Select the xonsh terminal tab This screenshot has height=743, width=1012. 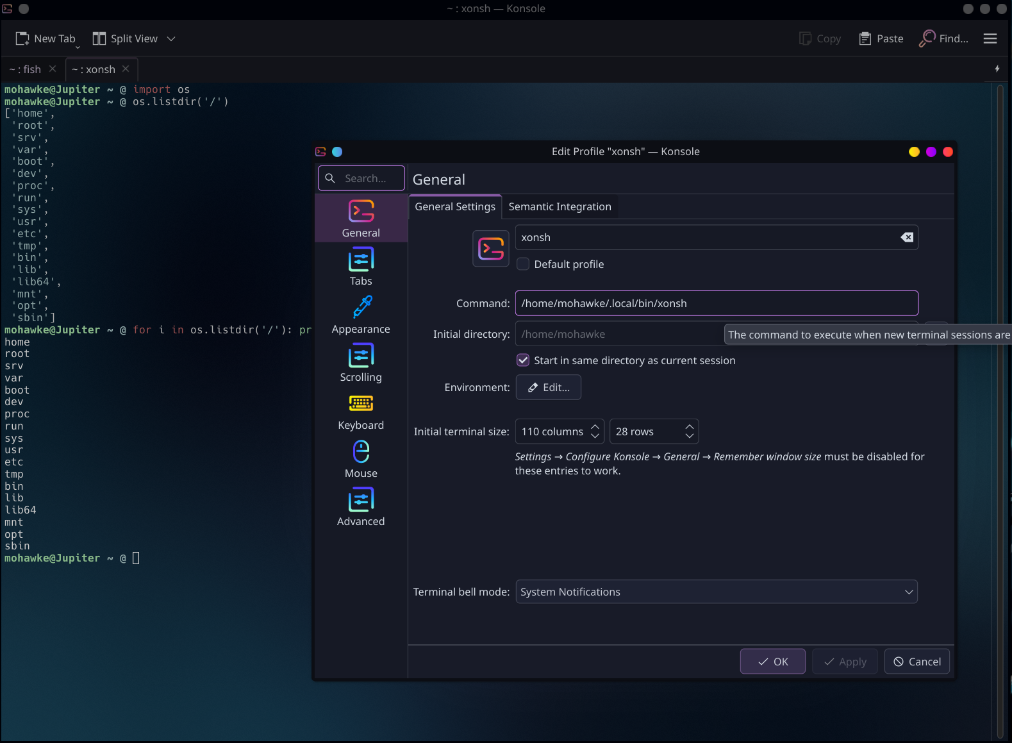(94, 69)
